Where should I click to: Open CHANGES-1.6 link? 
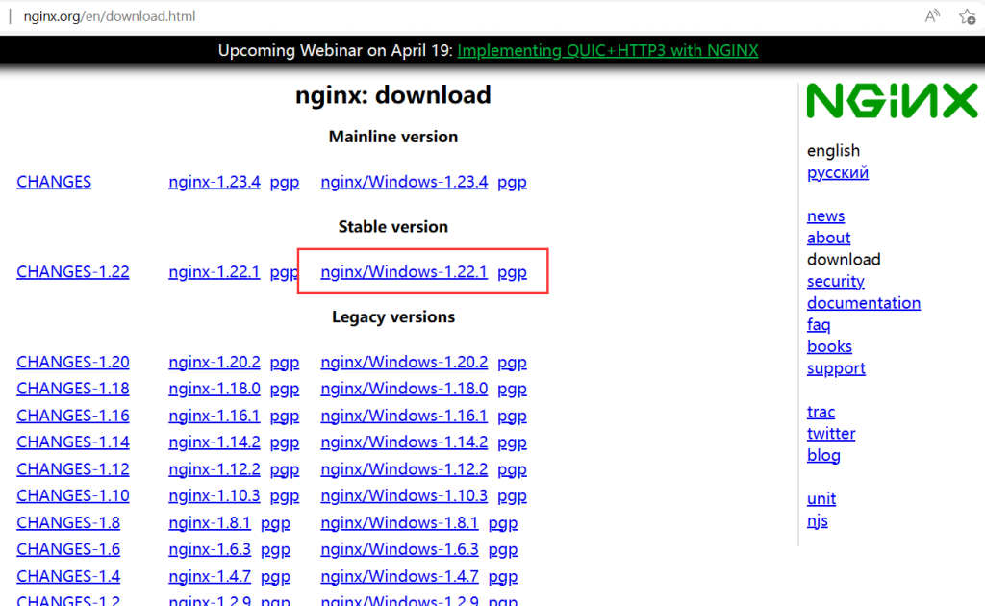click(x=68, y=549)
